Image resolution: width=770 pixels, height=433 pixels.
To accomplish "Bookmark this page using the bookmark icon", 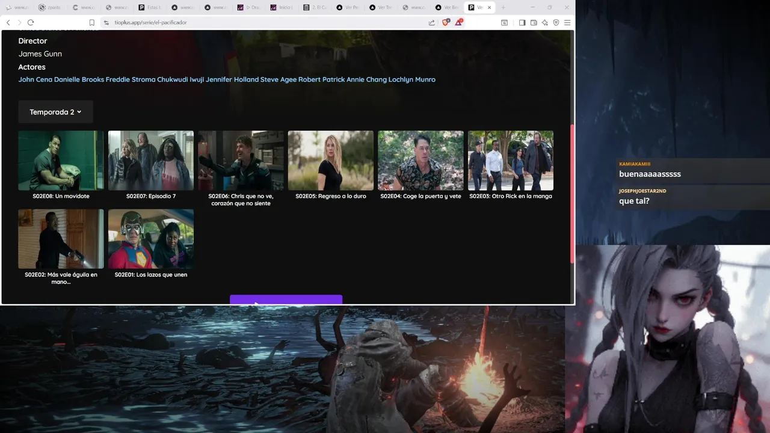I will (92, 22).
